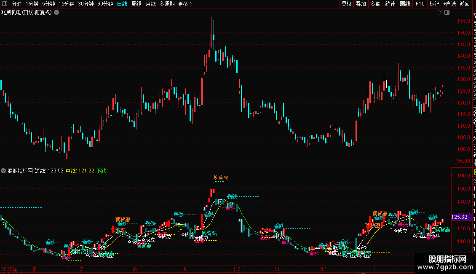Click the 下跌: - indicator label
The image size is (476, 274).
point(104,171)
